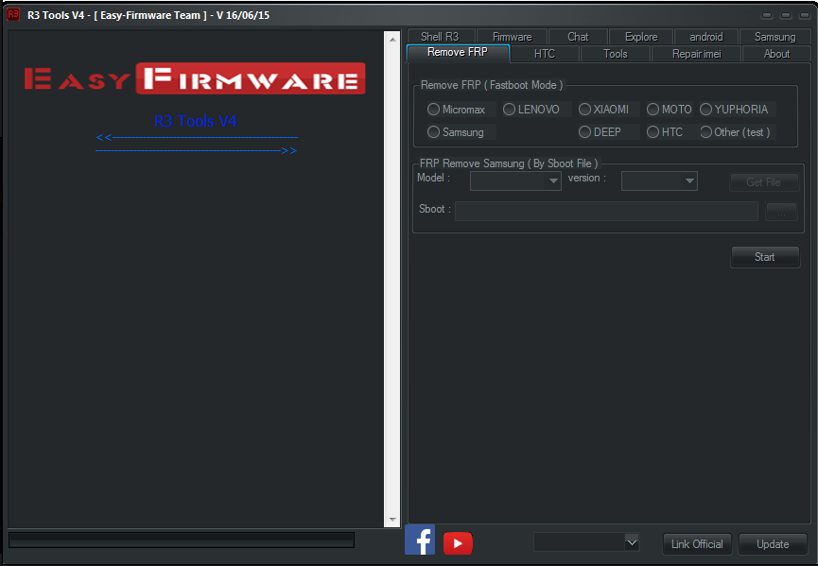Open the About tab
The image size is (818, 566).
[776, 54]
